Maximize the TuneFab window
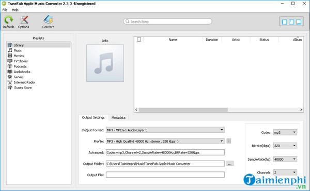Screen dimensions: 310x191 click(x=293, y=4)
